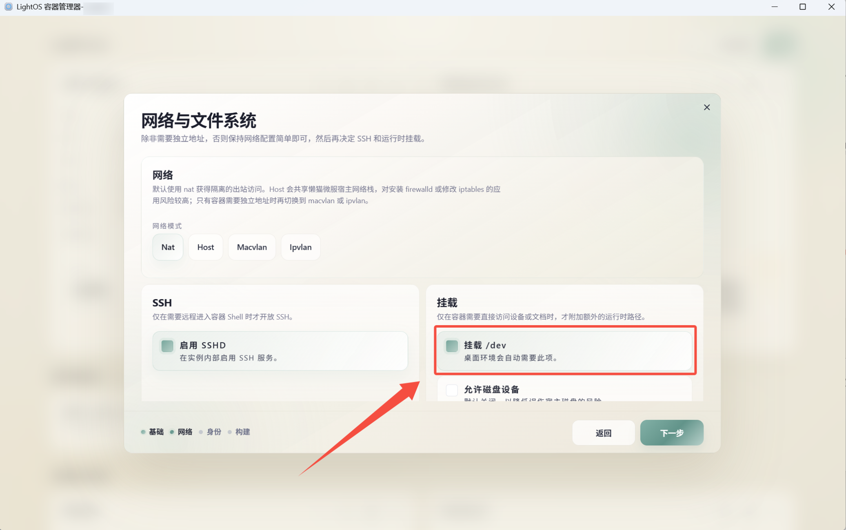Select the Nat network mode
846x530 pixels.
[x=168, y=247]
